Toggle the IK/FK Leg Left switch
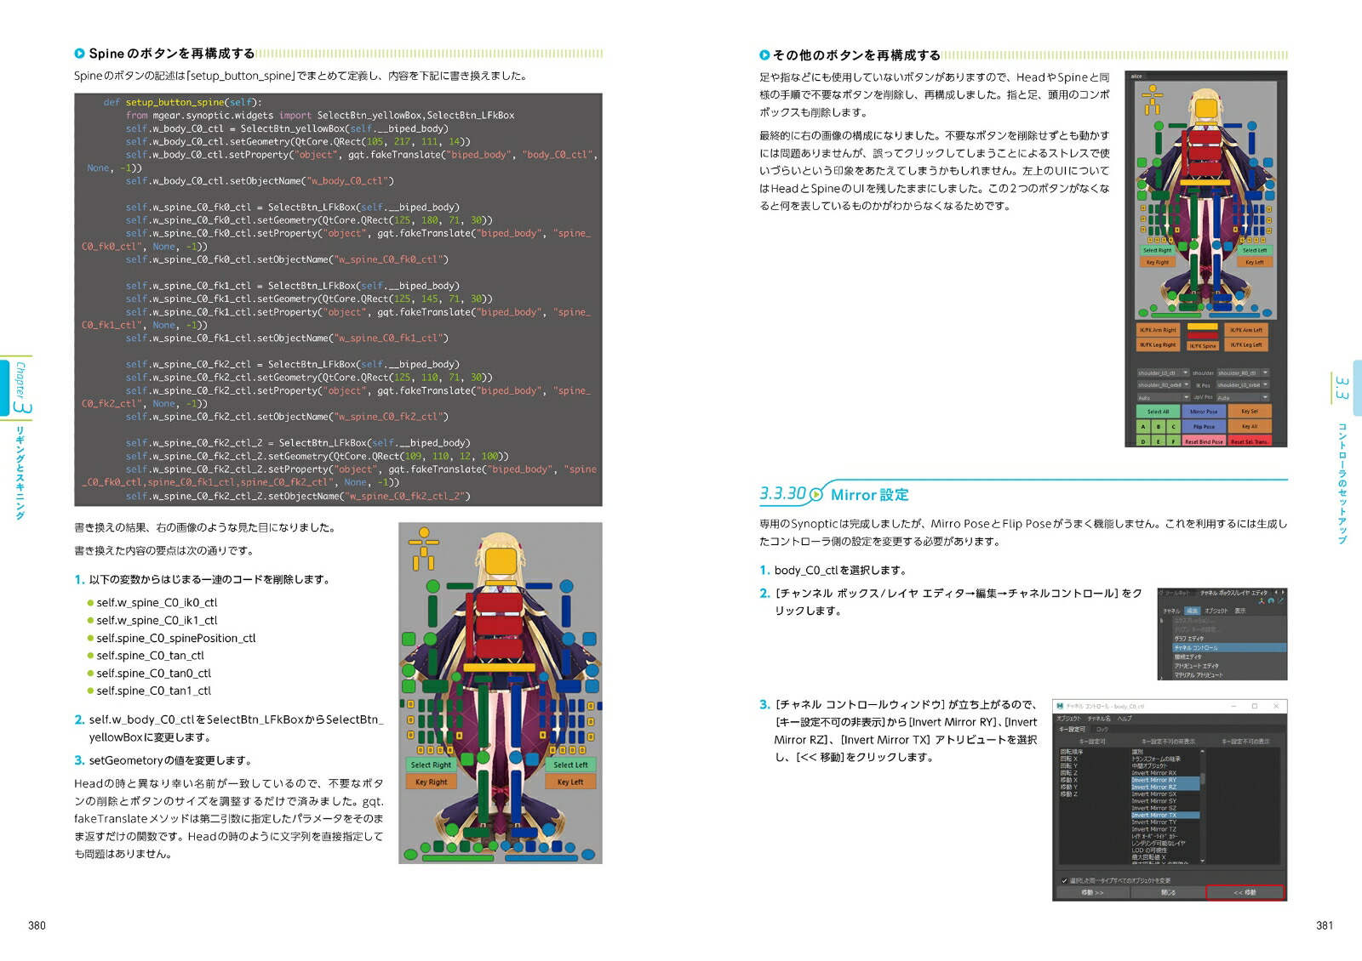The width and height of the screenshot is (1362, 961). [1246, 344]
